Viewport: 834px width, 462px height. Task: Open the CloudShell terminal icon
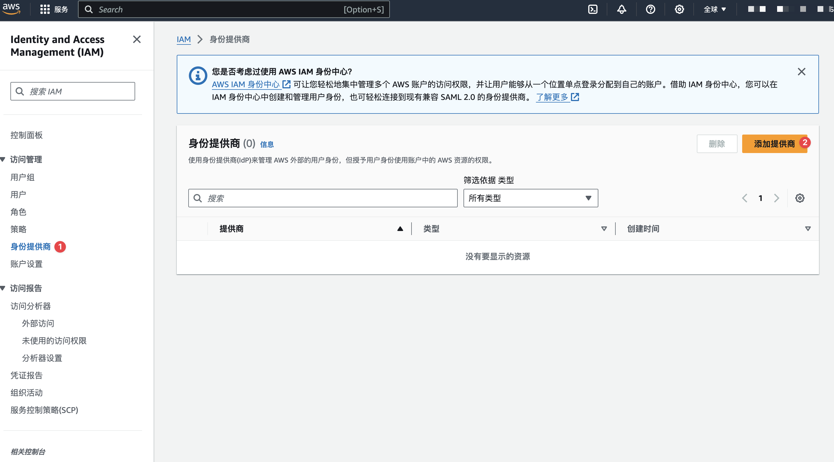[593, 10]
